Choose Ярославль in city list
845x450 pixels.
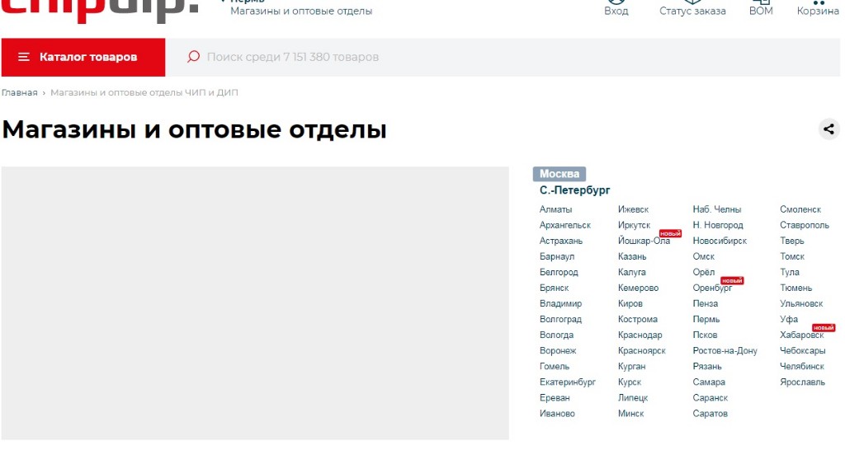point(802,382)
